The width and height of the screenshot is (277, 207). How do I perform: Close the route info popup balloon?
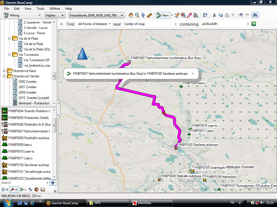pyautogui.click(x=193, y=74)
